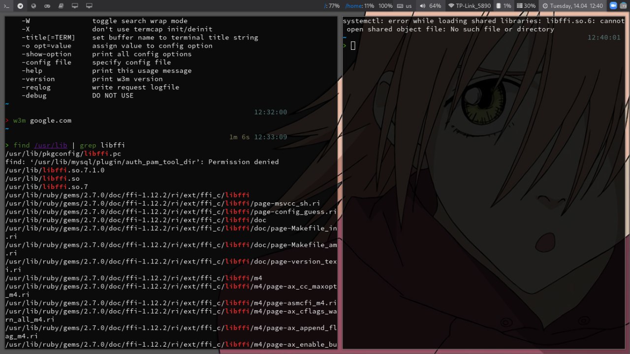Screen dimensions: 630x354
Task: Click the 12:32:00 timestamp in left terminal
Action: click(271, 112)
